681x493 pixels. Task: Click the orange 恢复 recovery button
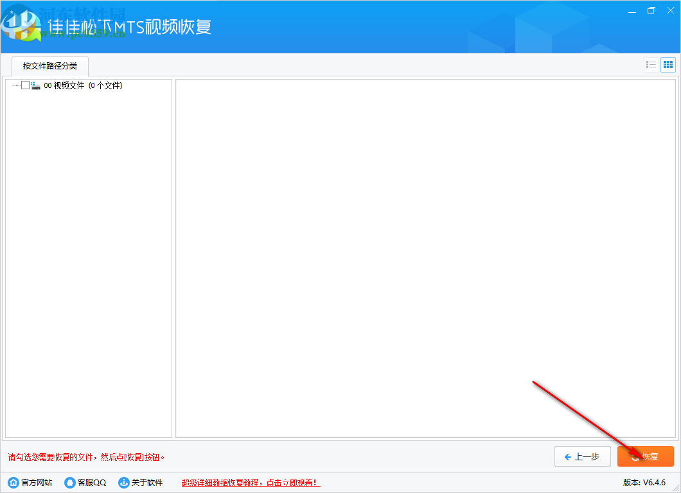pyautogui.click(x=646, y=456)
